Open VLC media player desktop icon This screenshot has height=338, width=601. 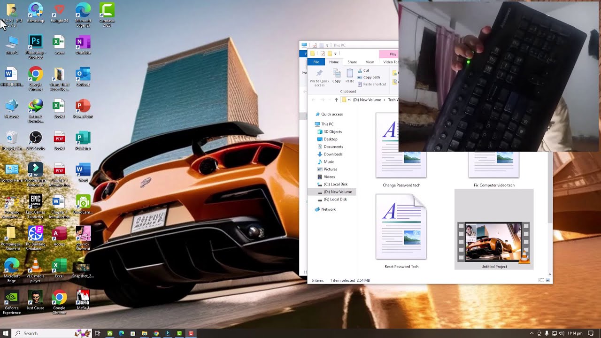click(35, 270)
